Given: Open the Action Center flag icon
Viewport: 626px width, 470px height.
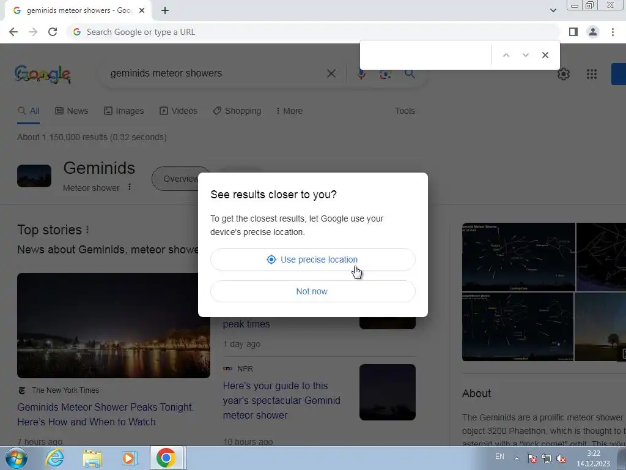Looking at the screenshot, I should click(531, 458).
